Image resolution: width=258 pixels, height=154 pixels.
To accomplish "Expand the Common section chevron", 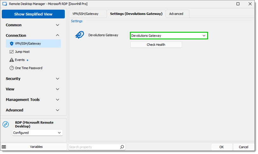I will point(58,25).
